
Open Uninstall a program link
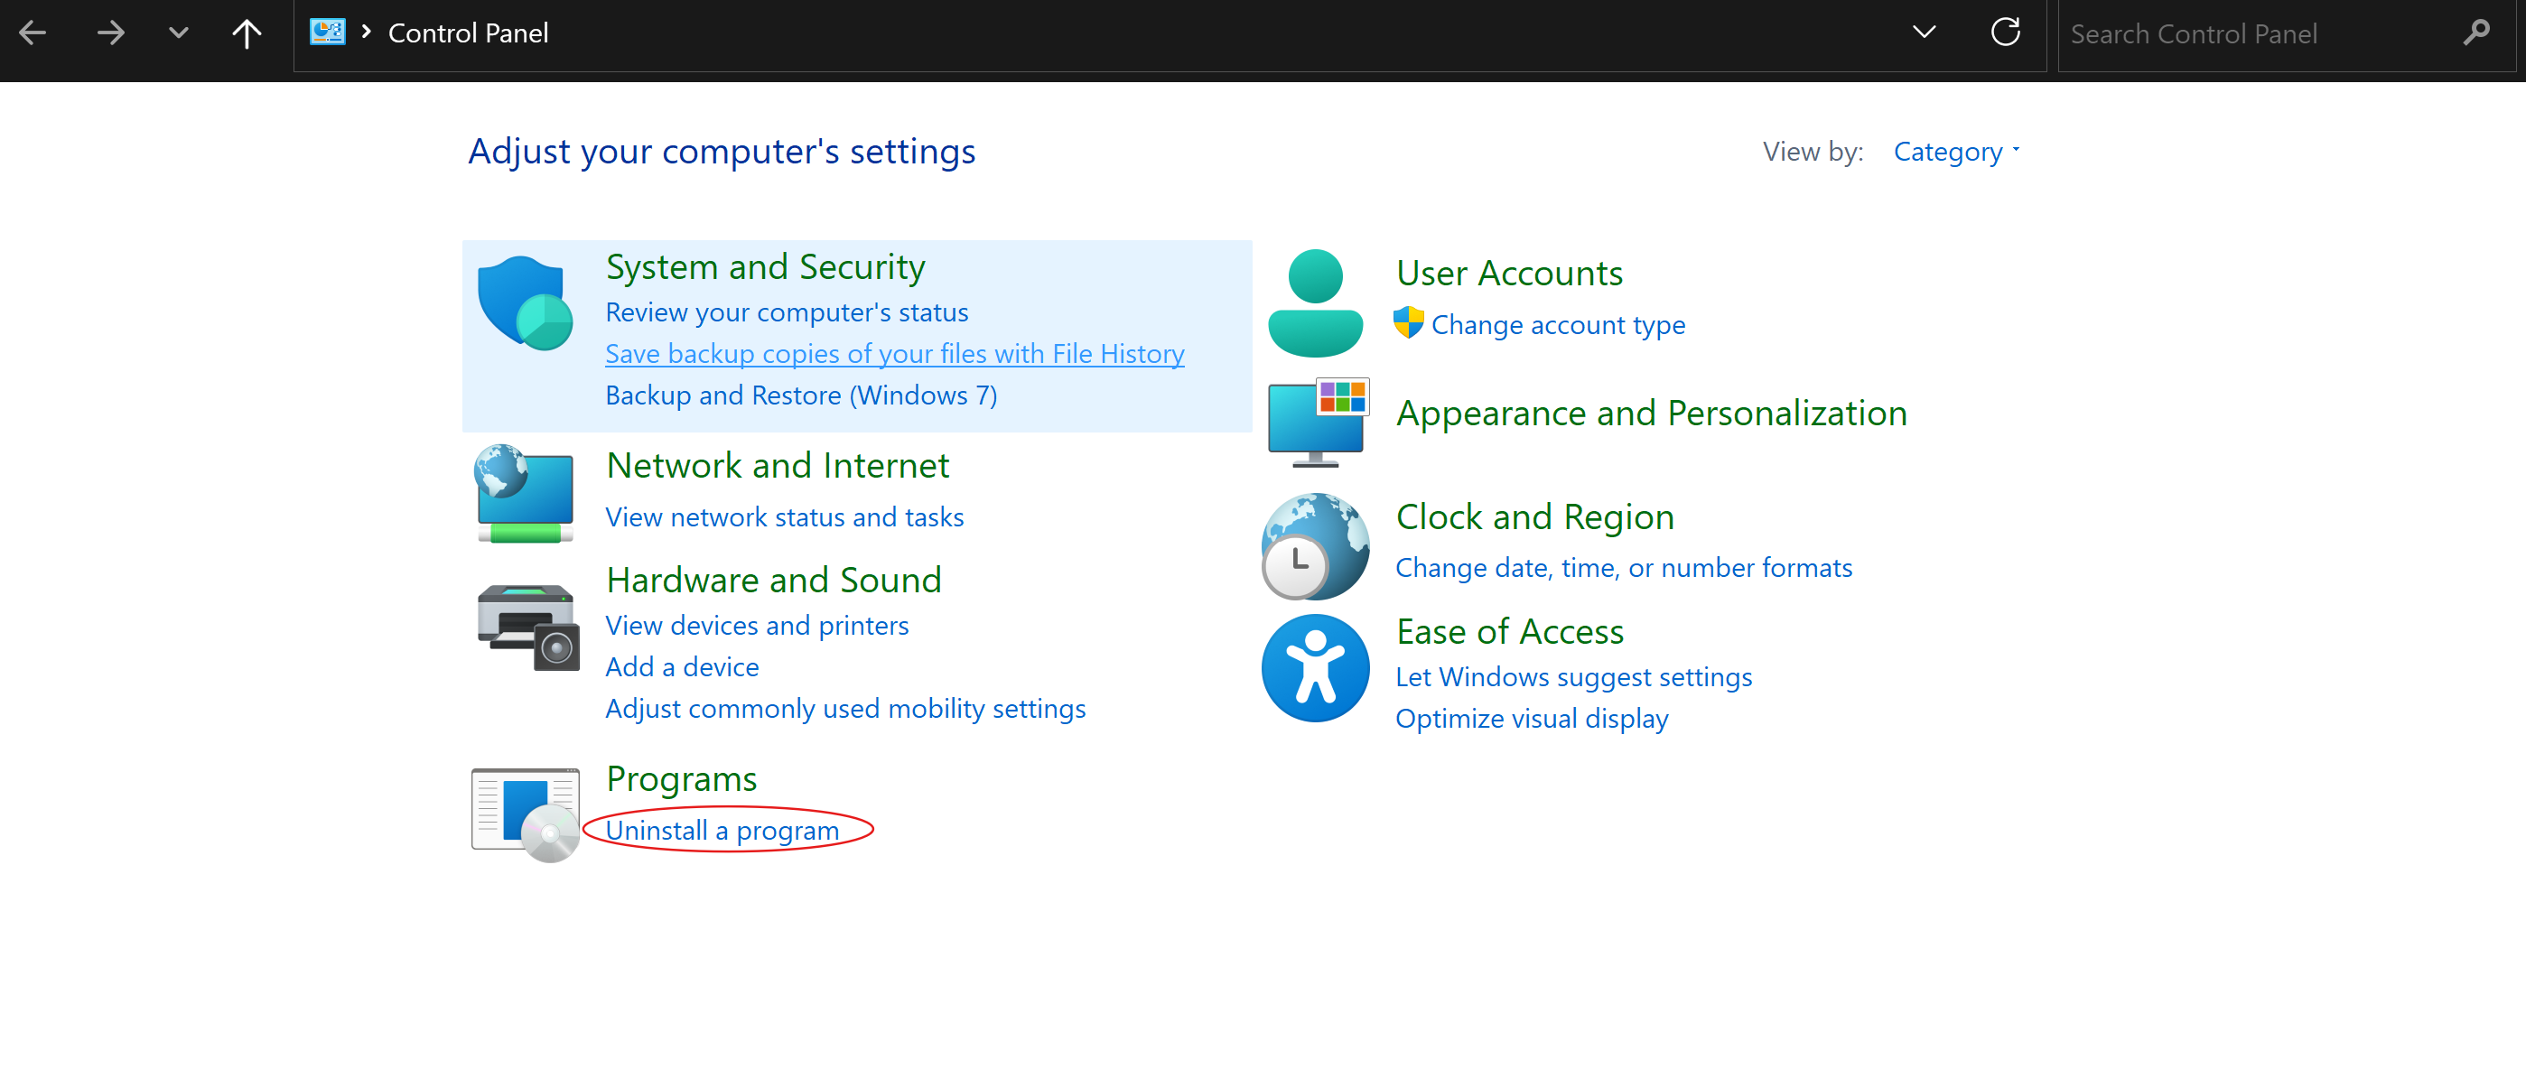(722, 830)
